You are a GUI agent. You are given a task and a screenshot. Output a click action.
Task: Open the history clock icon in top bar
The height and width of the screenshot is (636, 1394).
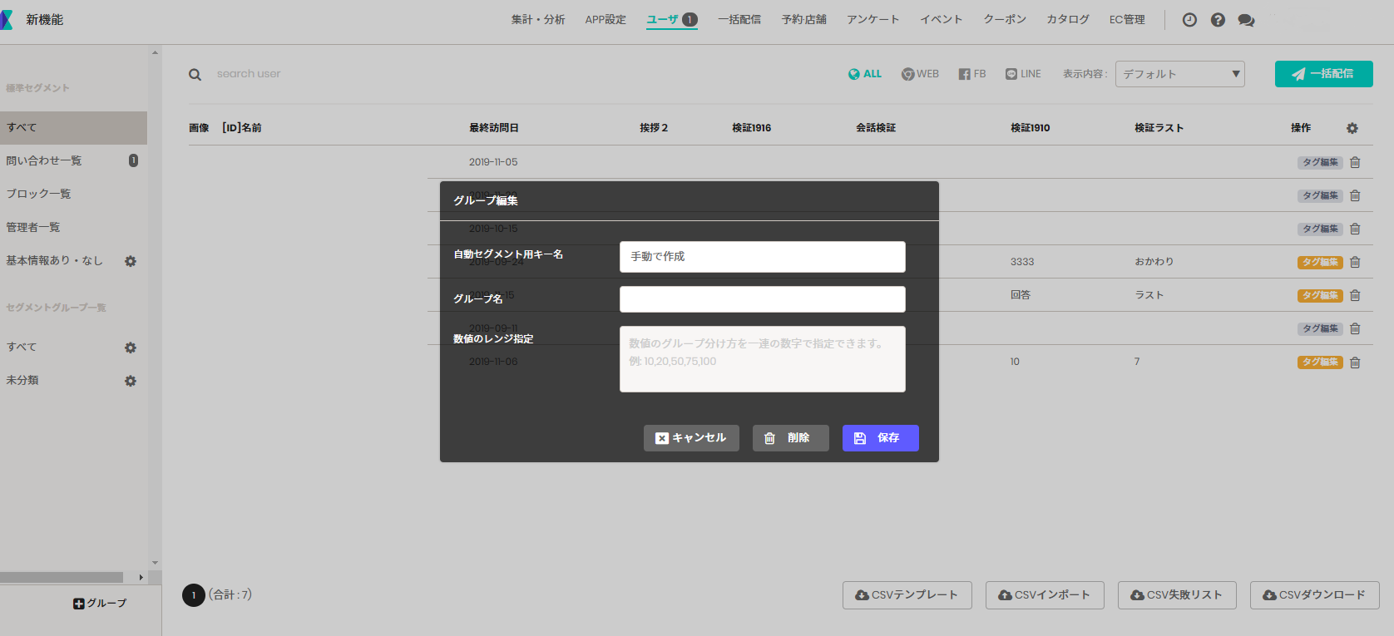pyautogui.click(x=1189, y=20)
